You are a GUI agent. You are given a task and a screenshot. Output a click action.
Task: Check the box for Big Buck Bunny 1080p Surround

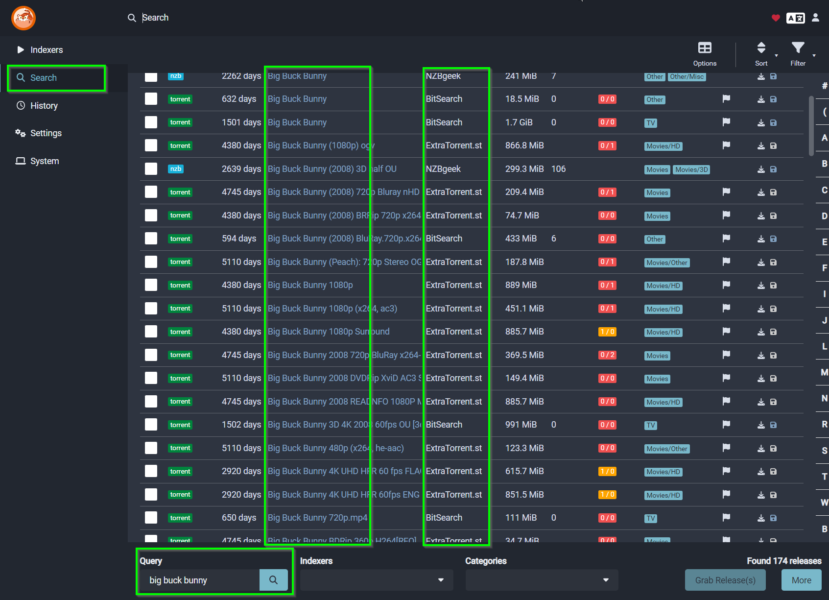click(x=151, y=332)
